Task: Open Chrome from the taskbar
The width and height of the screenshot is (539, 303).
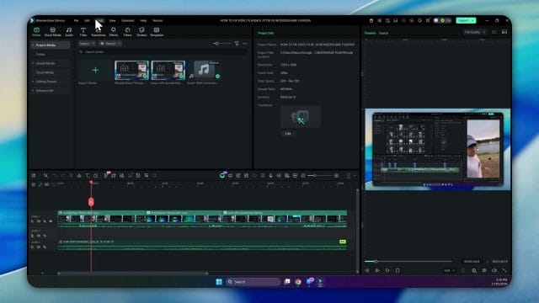Action: (x=298, y=282)
